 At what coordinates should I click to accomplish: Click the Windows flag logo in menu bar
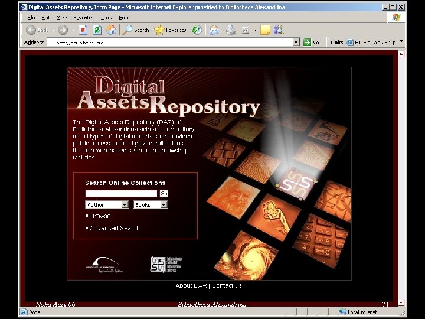pos(396,18)
